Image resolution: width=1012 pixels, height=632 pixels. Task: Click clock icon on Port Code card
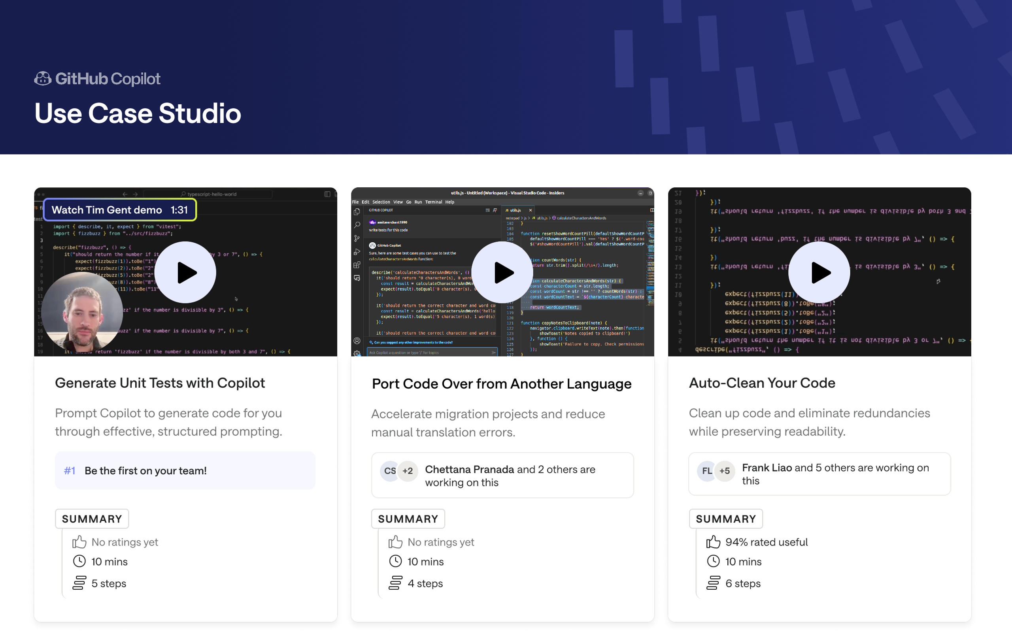coord(395,561)
